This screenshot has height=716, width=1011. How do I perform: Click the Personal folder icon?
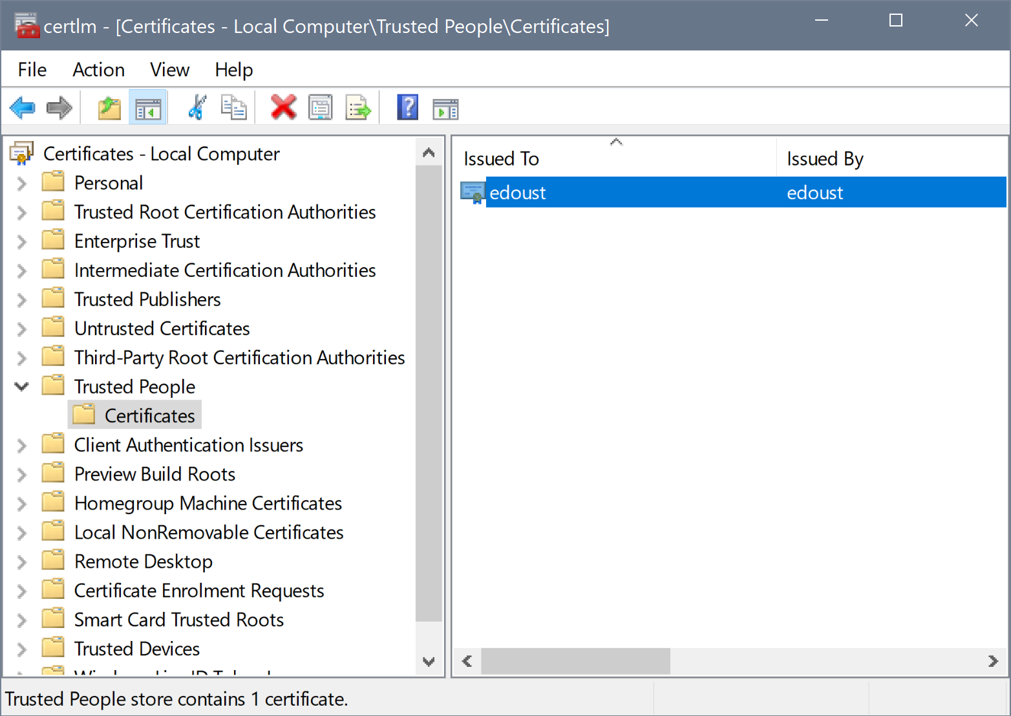click(x=53, y=182)
